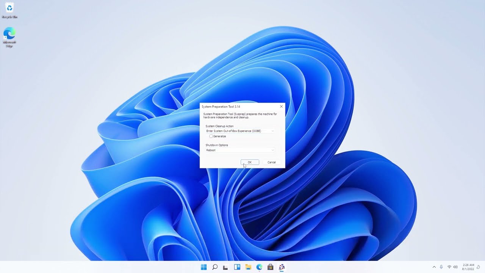
Task: Open the System Cleanup Action dropdown
Action: pos(240,131)
